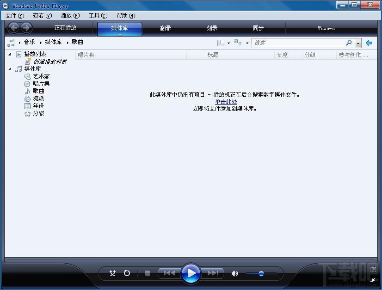Image resolution: width=382 pixels, height=290 pixels.
Task: Switch to compact skin mode
Action: 373,279
